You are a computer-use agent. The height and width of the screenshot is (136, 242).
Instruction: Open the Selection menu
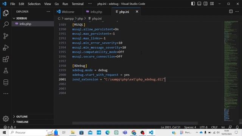34,4
